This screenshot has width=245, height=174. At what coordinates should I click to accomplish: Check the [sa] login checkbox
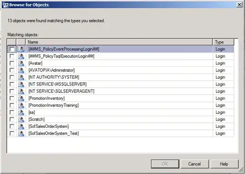12,112
